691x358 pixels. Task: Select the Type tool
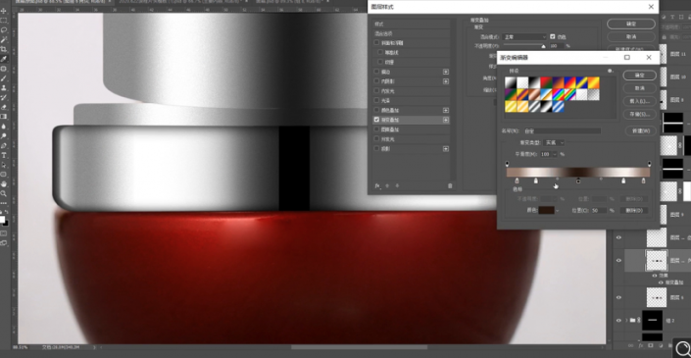(x=4, y=155)
